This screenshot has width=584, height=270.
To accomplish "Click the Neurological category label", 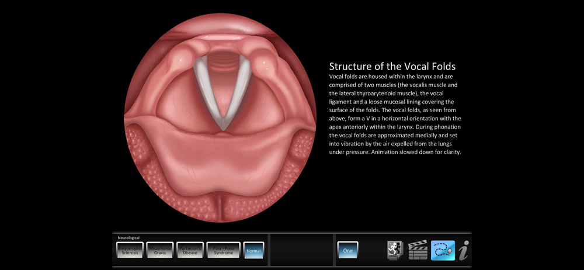I will [x=128, y=237].
